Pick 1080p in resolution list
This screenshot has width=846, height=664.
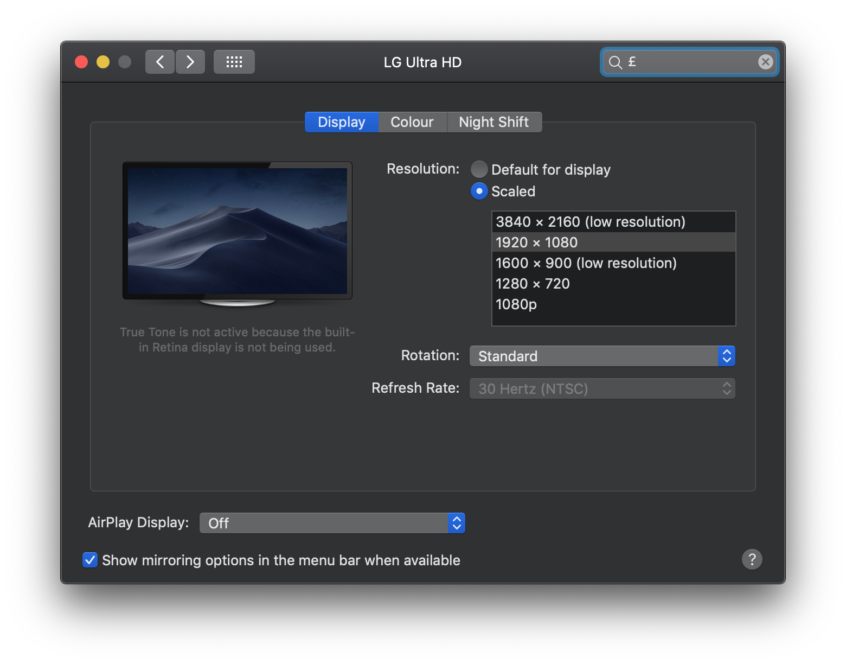pyautogui.click(x=613, y=304)
